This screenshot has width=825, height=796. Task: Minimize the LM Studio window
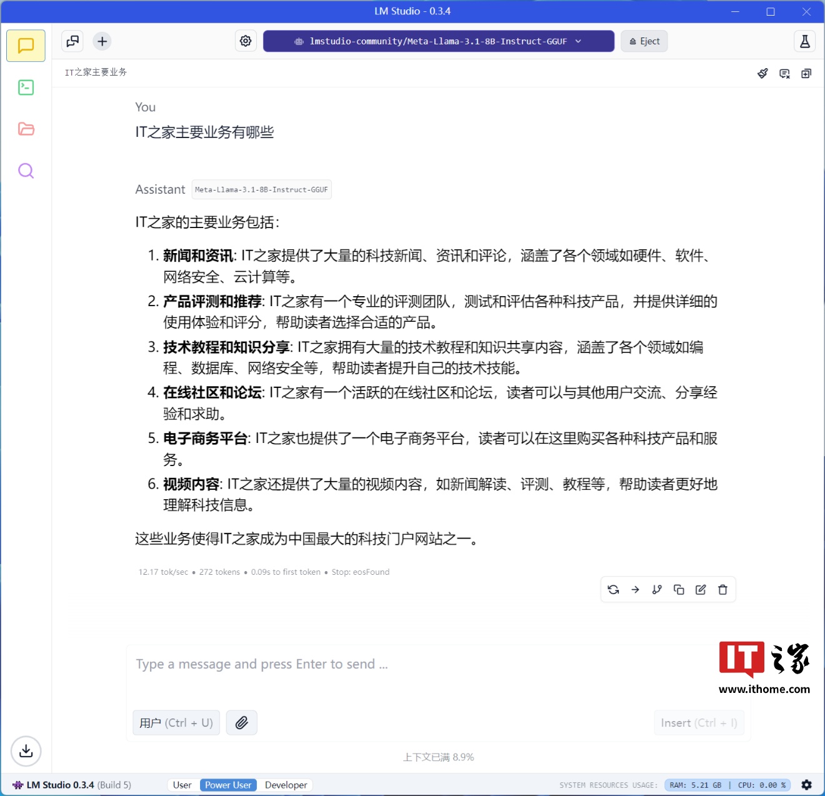click(735, 11)
